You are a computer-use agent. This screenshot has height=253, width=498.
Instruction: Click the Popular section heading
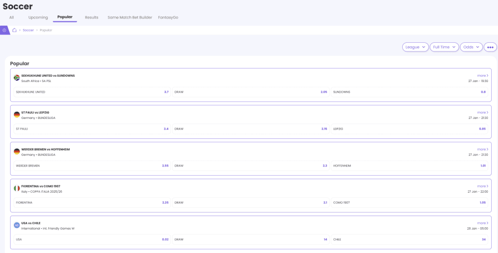[x=19, y=64]
